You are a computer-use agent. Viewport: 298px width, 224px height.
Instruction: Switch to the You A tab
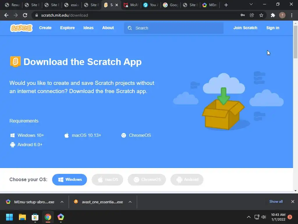coord(151,5)
